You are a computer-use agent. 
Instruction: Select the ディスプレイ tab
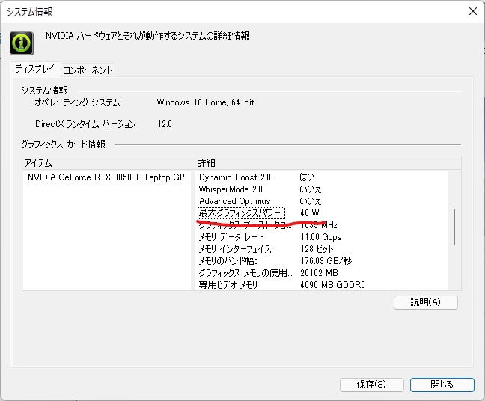coord(35,69)
